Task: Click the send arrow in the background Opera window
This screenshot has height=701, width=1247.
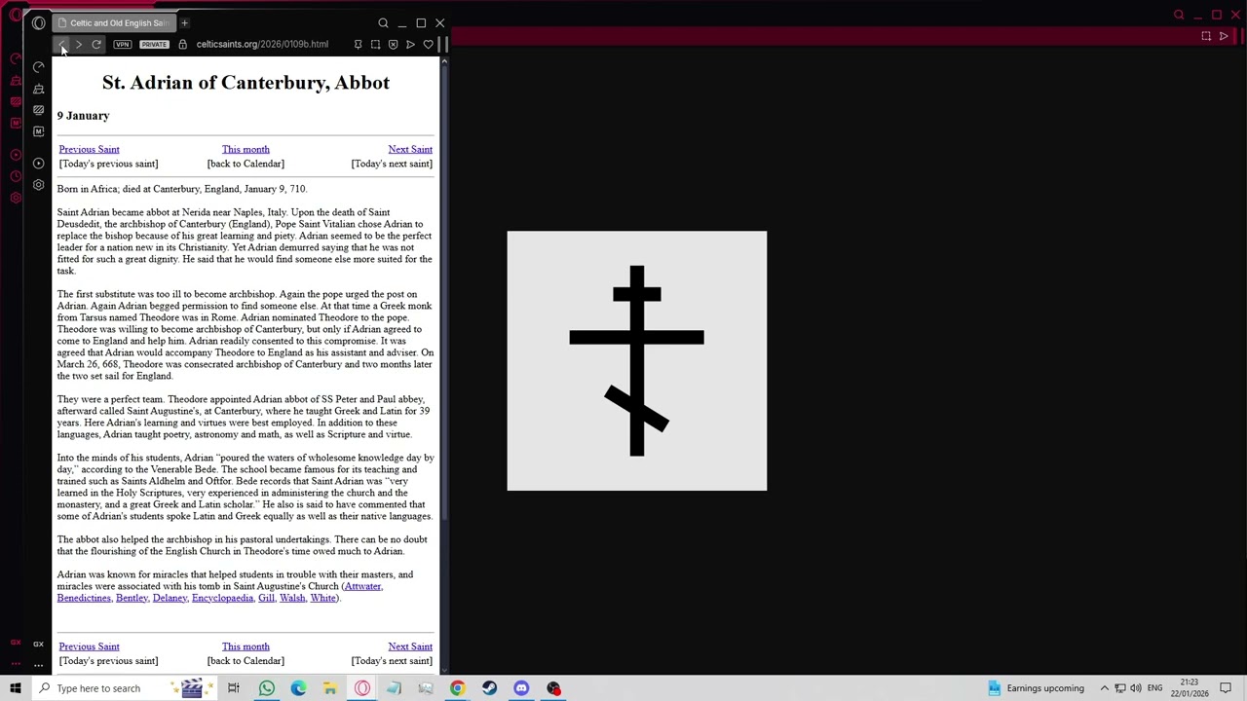Action: coord(1224,36)
